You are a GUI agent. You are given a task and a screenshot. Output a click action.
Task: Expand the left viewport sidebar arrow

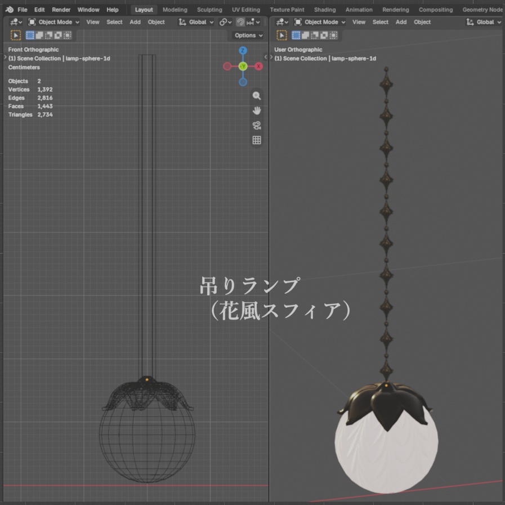(x=265, y=57)
